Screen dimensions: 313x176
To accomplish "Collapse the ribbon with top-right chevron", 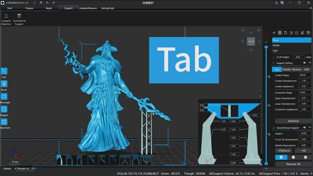I will coord(310,8).
